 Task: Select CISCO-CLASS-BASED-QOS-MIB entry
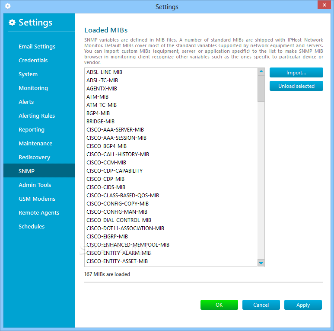pos(171,196)
